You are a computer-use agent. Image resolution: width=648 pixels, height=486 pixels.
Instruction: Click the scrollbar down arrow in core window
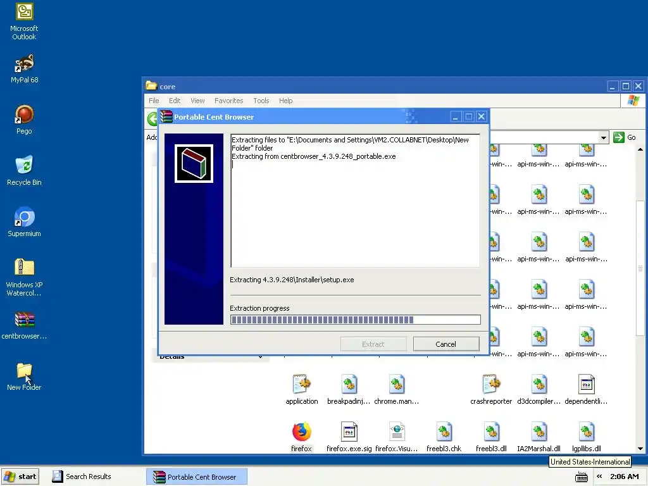click(x=640, y=449)
